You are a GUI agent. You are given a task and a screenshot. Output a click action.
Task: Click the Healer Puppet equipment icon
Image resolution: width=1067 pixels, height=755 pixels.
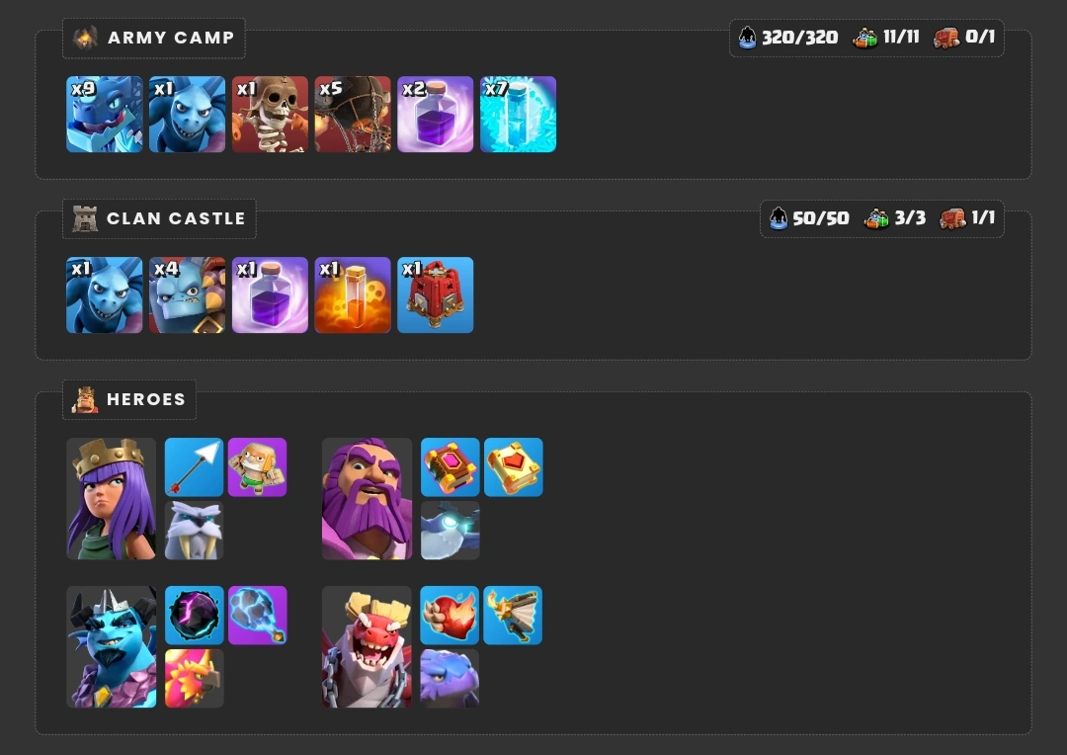[x=257, y=467]
